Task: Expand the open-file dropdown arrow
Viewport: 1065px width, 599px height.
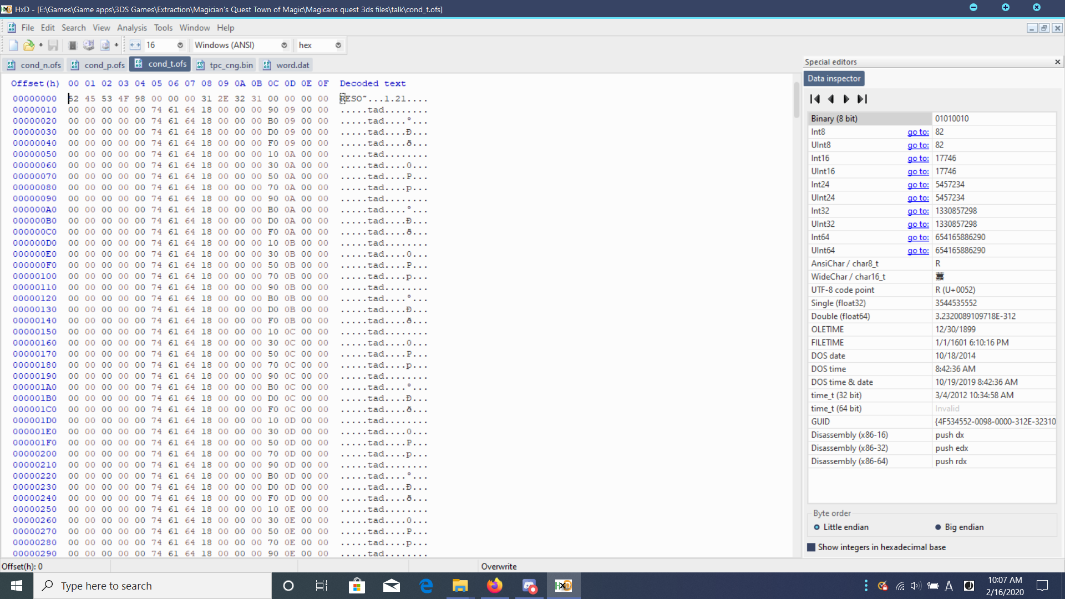Action: coord(40,45)
